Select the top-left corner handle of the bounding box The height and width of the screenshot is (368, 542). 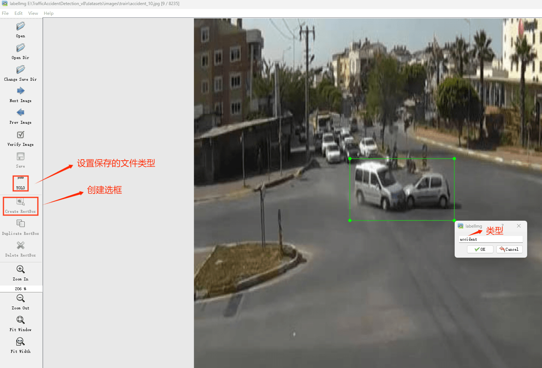350,158
